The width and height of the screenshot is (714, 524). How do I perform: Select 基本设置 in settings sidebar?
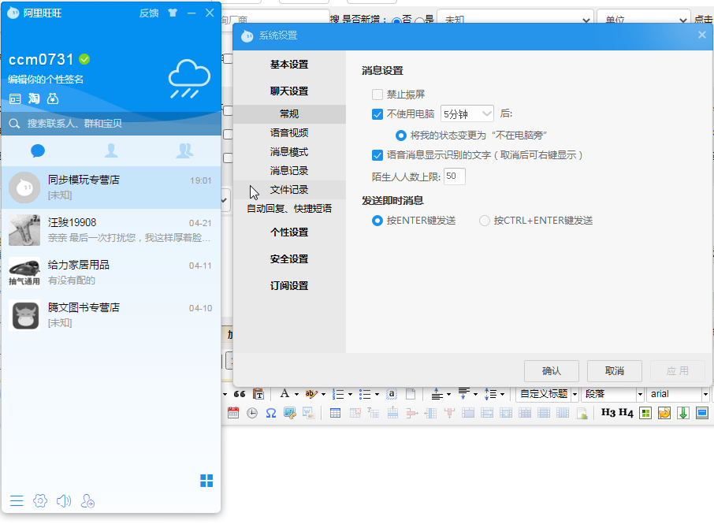point(289,65)
